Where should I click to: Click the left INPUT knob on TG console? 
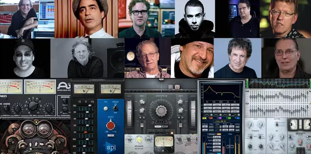(250, 124)
